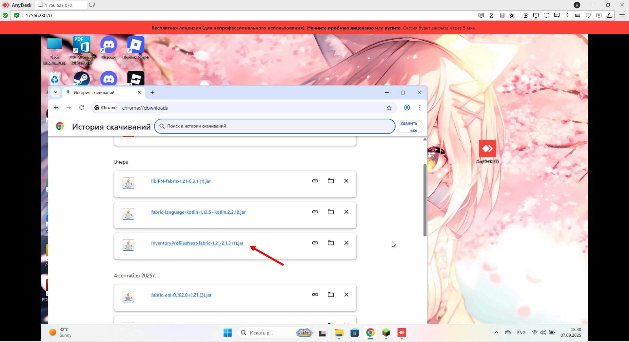Click the Удалить все button
Viewport: 629px width, 342px height.
coord(409,127)
